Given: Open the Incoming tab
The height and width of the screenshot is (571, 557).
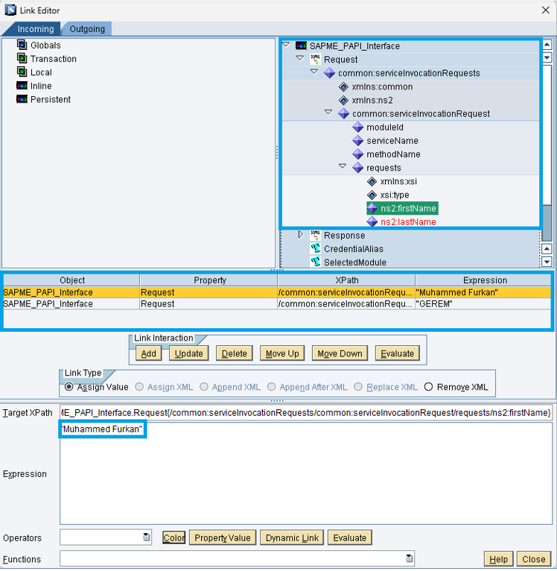Looking at the screenshot, I should click(x=35, y=29).
